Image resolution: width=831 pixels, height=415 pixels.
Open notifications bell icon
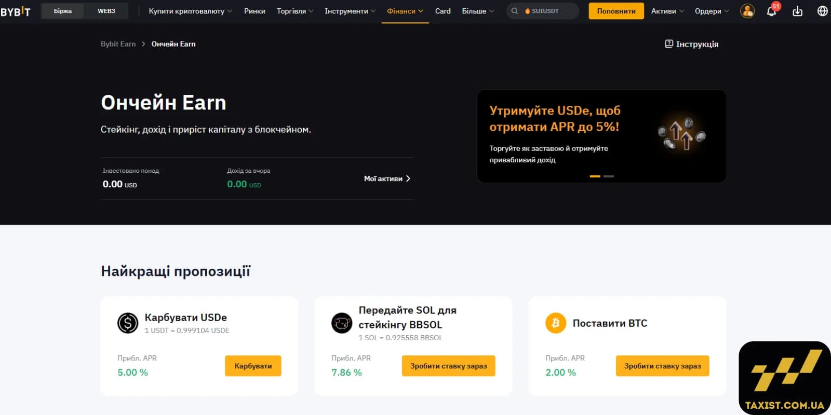772,11
